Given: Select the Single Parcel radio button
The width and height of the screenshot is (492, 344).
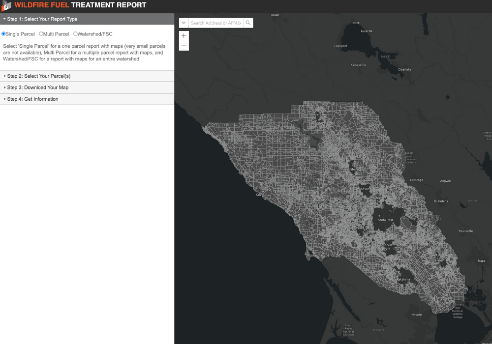Looking at the screenshot, I should tap(3, 34).
